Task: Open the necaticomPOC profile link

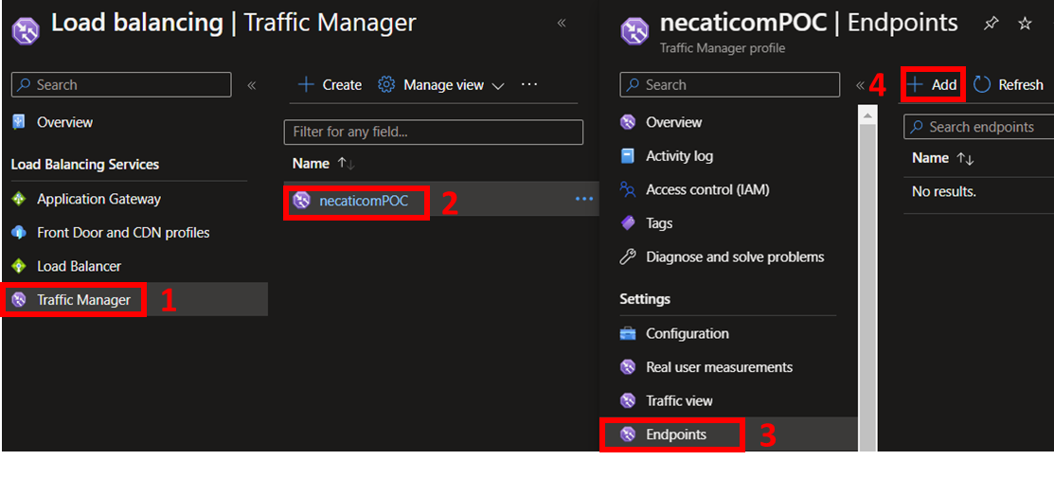Action: click(364, 201)
